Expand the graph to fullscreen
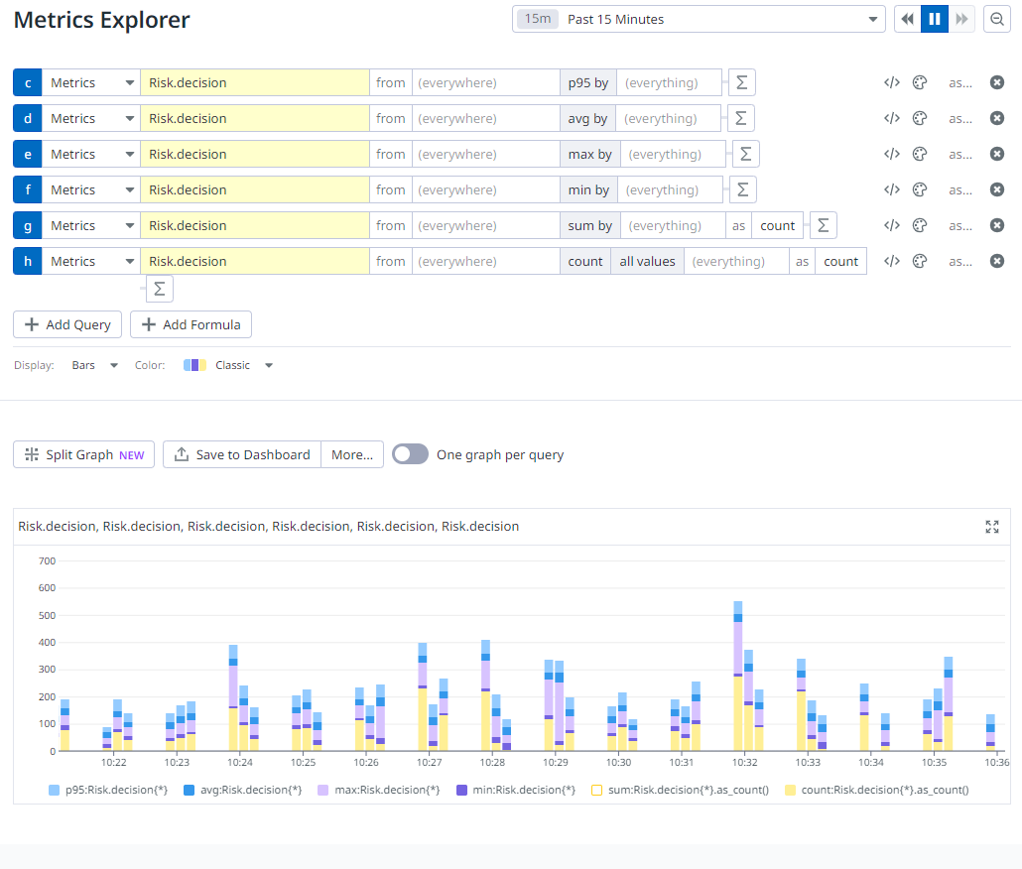Viewport: 1022px width, 869px height. 992,527
